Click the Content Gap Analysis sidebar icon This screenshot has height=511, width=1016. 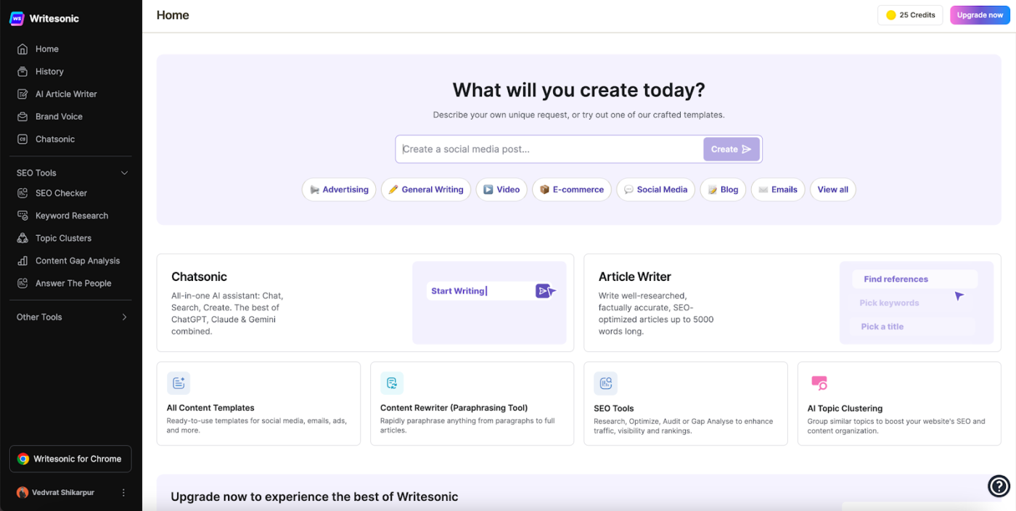[22, 261]
